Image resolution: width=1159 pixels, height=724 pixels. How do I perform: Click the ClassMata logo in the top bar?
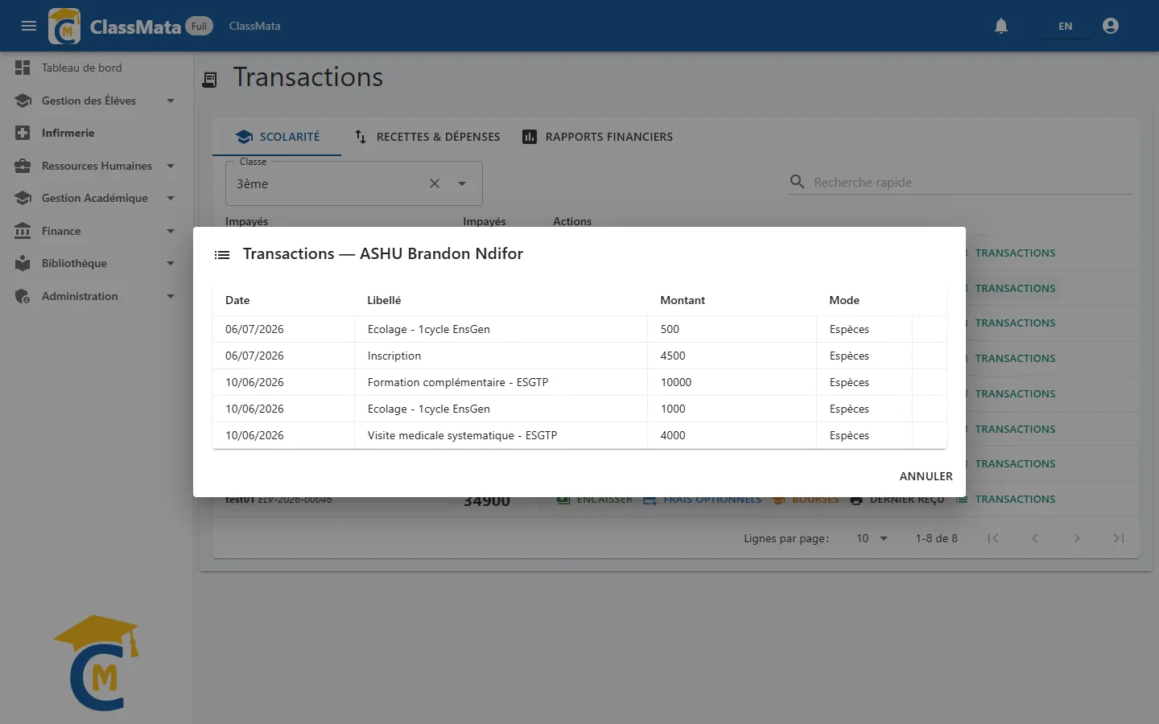pyautogui.click(x=64, y=26)
